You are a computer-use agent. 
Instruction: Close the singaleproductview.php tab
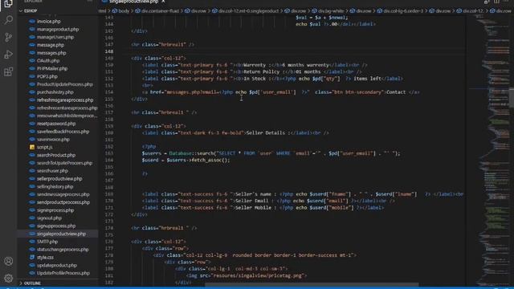click(163, 2)
